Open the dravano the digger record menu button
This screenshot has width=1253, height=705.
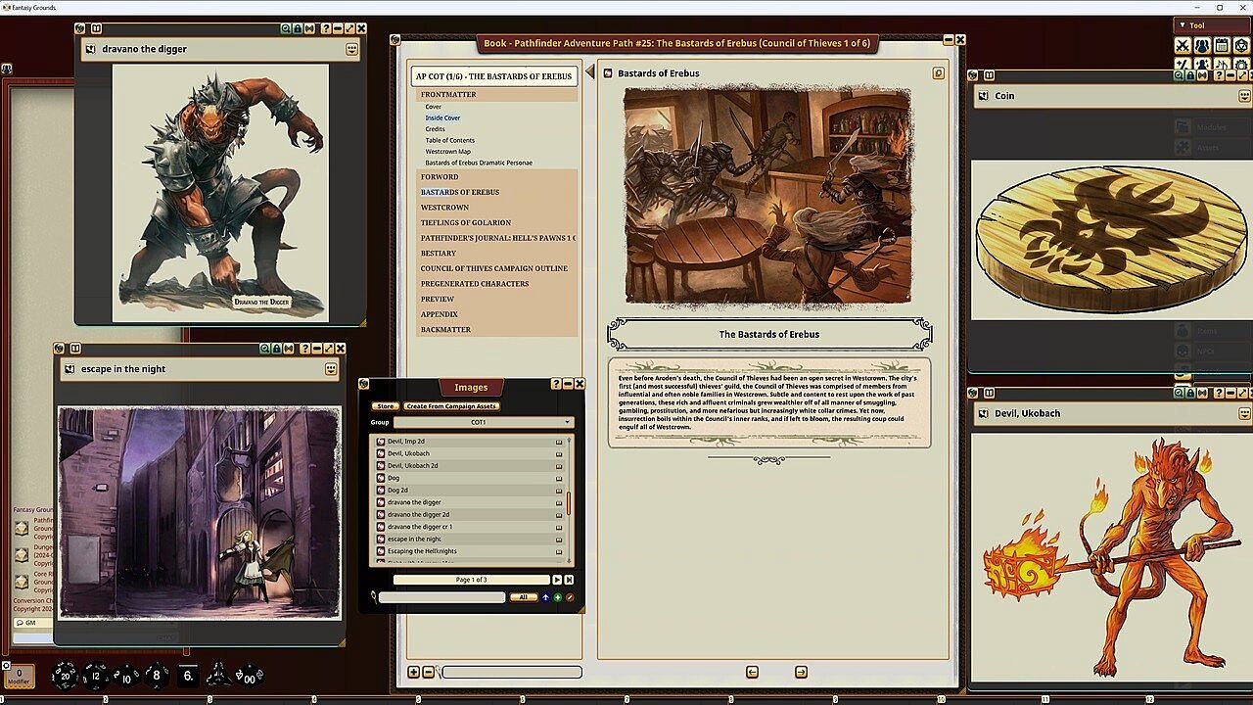[x=351, y=49]
